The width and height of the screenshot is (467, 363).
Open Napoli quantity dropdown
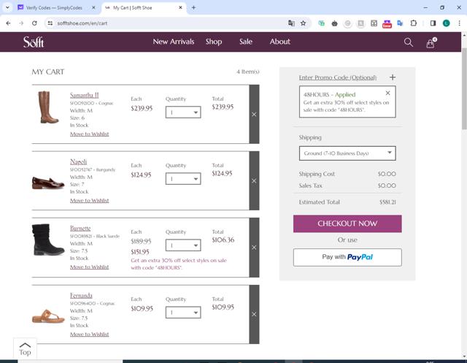(183, 179)
